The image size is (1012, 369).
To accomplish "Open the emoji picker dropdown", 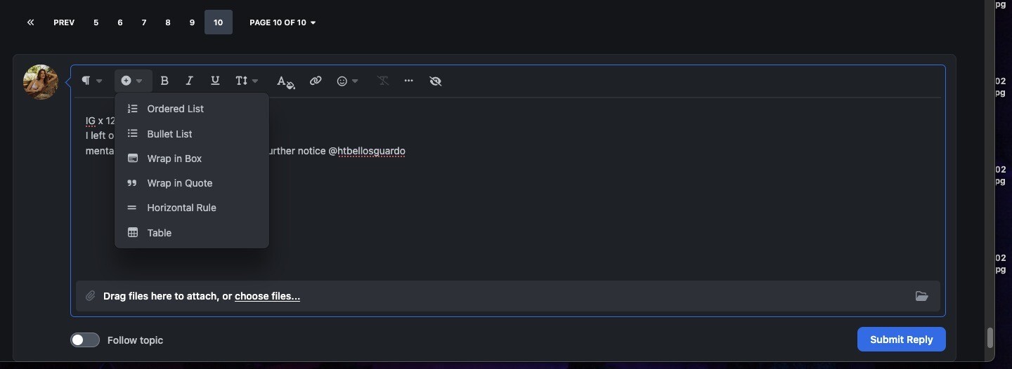I will tap(347, 81).
